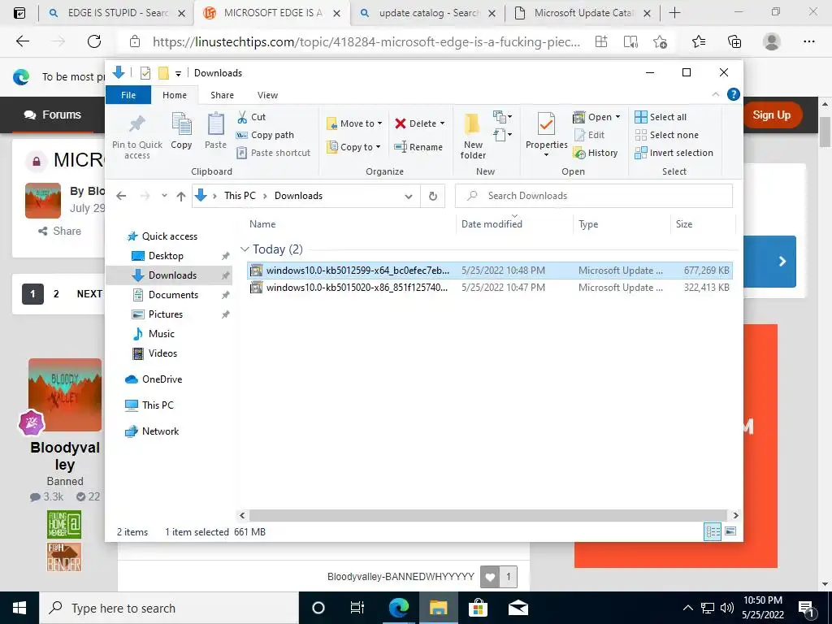Image resolution: width=832 pixels, height=624 pixels.
Task: Open file History from ribbon
Action: (596, 153)
